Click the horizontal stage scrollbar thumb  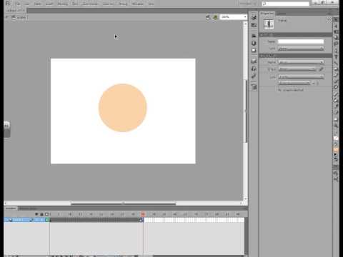pos(124,203)
